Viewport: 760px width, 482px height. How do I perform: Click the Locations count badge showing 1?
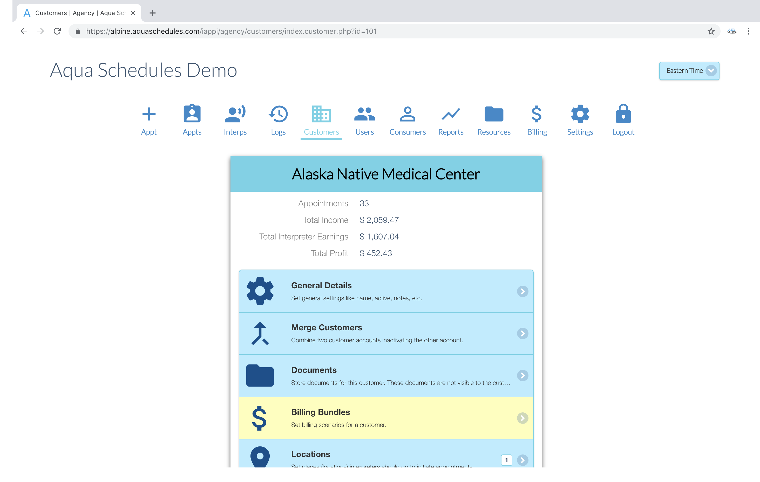tap(506, 460)
